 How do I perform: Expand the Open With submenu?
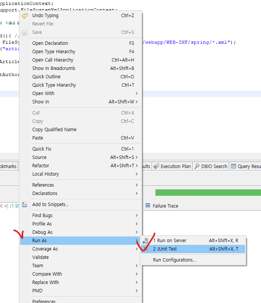[136, 94]
